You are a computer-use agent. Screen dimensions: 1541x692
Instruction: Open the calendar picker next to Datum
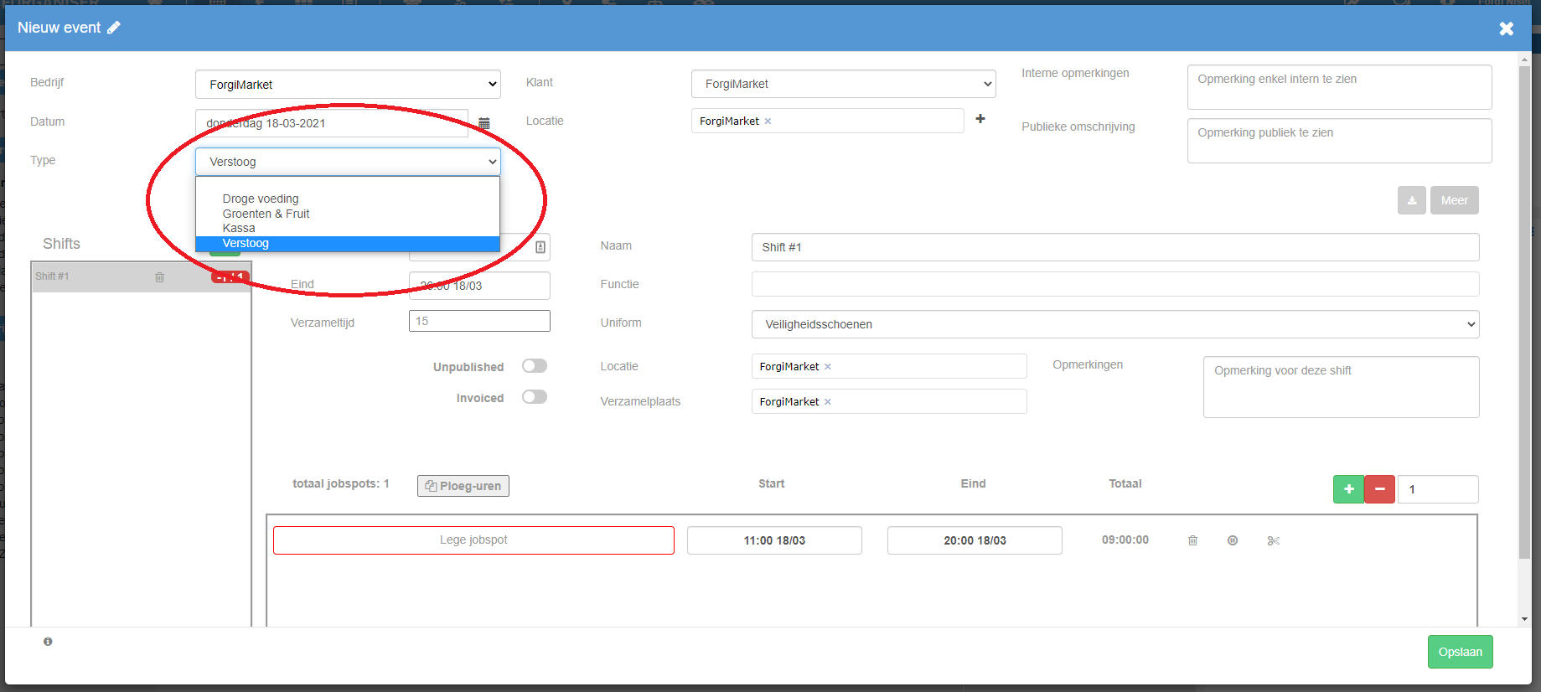[x=484, y=123]
